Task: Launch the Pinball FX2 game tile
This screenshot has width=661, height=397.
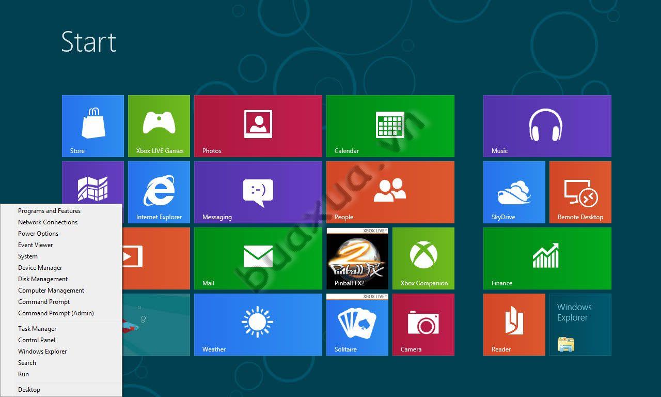Action: click(357, 258)
